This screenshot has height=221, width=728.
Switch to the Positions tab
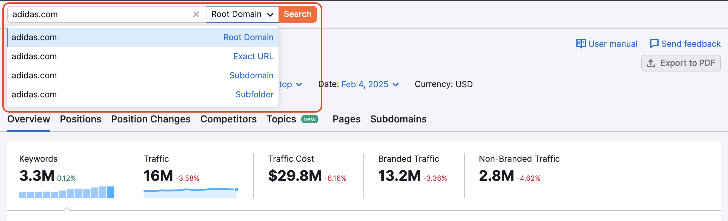point(81,119)
